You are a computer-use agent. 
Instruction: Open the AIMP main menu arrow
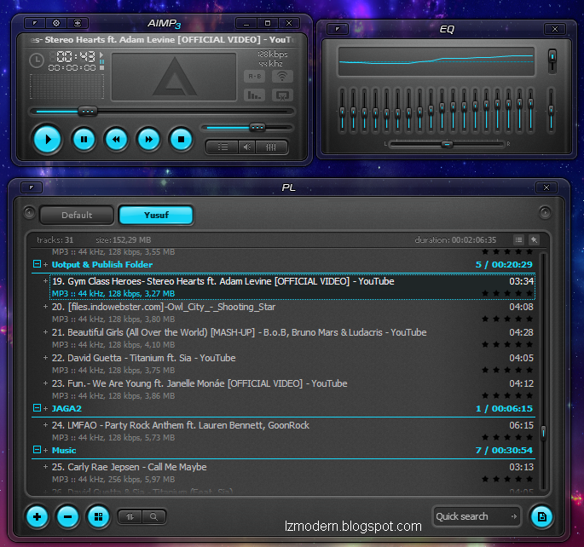(35, 23)
